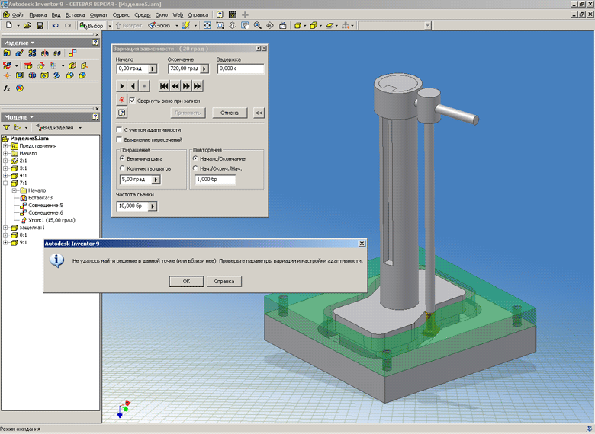The height and width of the screenshot is (434, 595).
Task: Click the Parameters fx icon
Action: (7, 88)
